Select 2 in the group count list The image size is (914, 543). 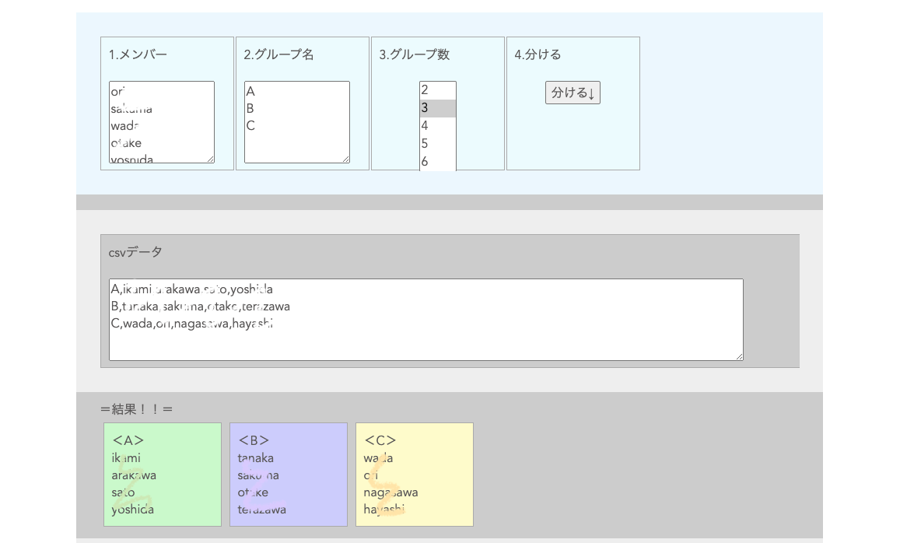[x=438, y=90]
